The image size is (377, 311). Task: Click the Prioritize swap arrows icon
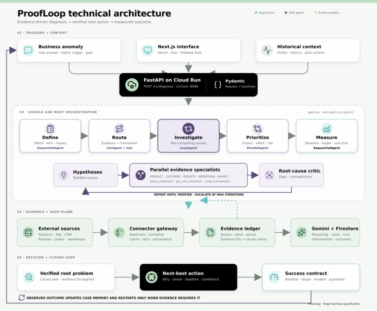click(x=258, y=129)
